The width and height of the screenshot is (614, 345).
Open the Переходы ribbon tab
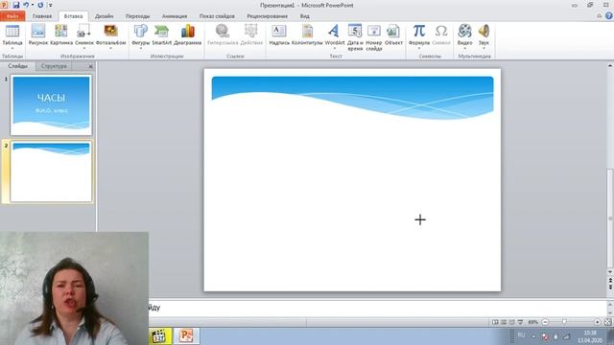pos(137,16)
